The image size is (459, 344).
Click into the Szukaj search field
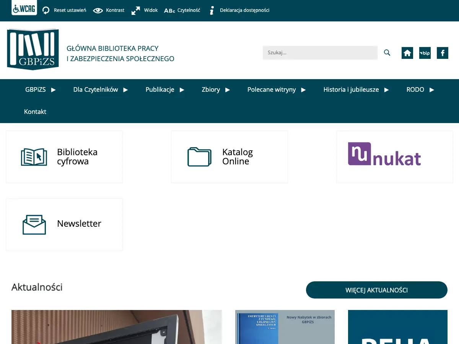320,53
